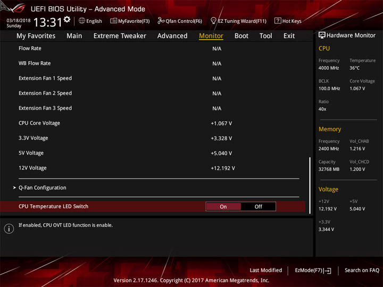The width and height of the screenshot is (383, 287).
Task: Open Q-Fan Configuration entry
Action: point(43,188)
